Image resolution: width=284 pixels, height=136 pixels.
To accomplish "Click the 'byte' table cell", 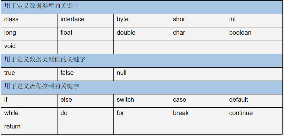I will point(142,20).
